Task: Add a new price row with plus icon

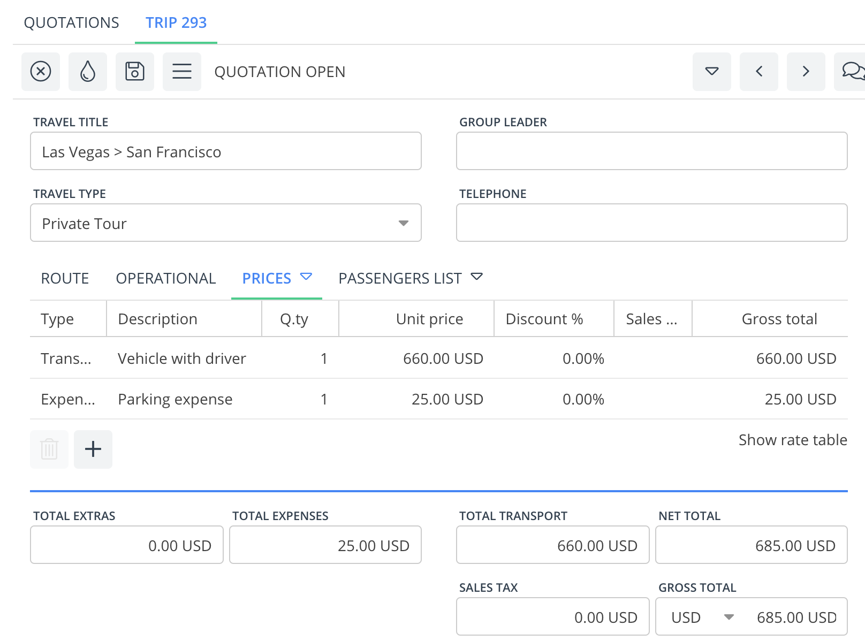Action: (93, 449)
